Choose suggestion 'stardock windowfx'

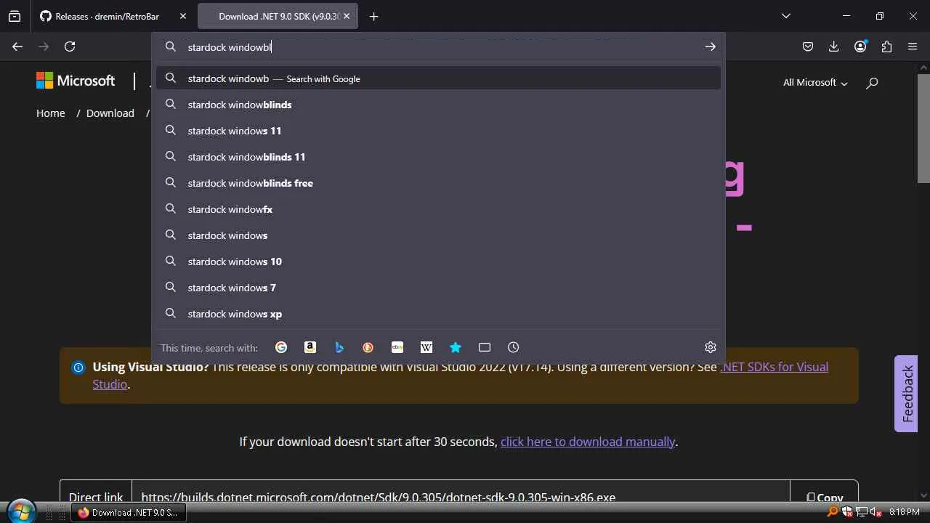(x=438, y=209)
